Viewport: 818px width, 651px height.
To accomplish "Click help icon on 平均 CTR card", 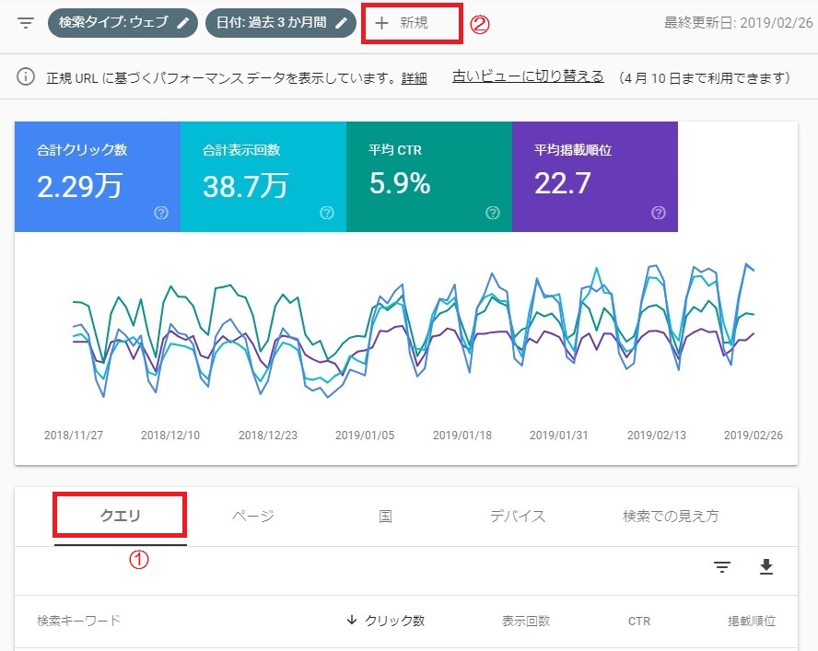I will pyautogui.click(x=493, y=213).
